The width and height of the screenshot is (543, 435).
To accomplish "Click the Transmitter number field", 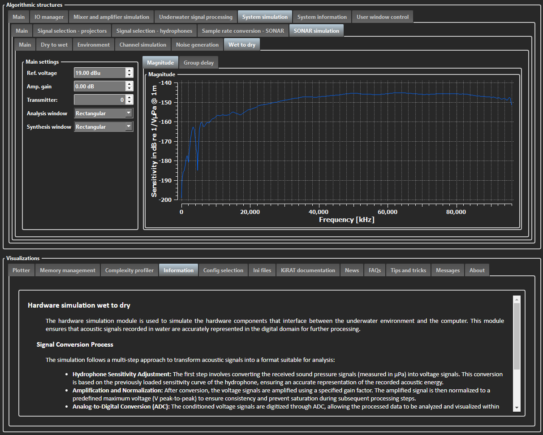I will tap(99, 100).
